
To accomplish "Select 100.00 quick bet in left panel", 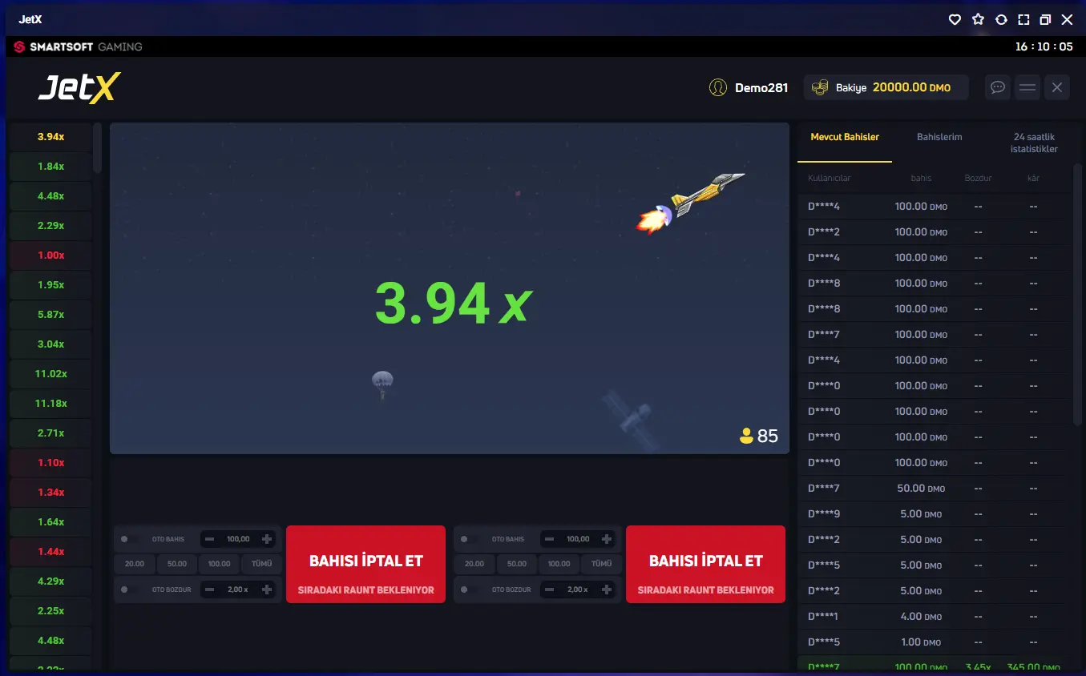I will (x=220, y=564).
